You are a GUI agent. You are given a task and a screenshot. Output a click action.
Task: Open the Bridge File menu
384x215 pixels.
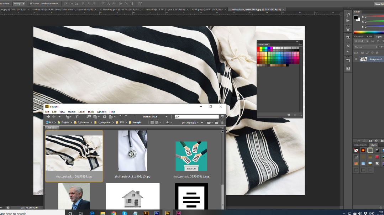pyautogui.click(x=47, y=112)
